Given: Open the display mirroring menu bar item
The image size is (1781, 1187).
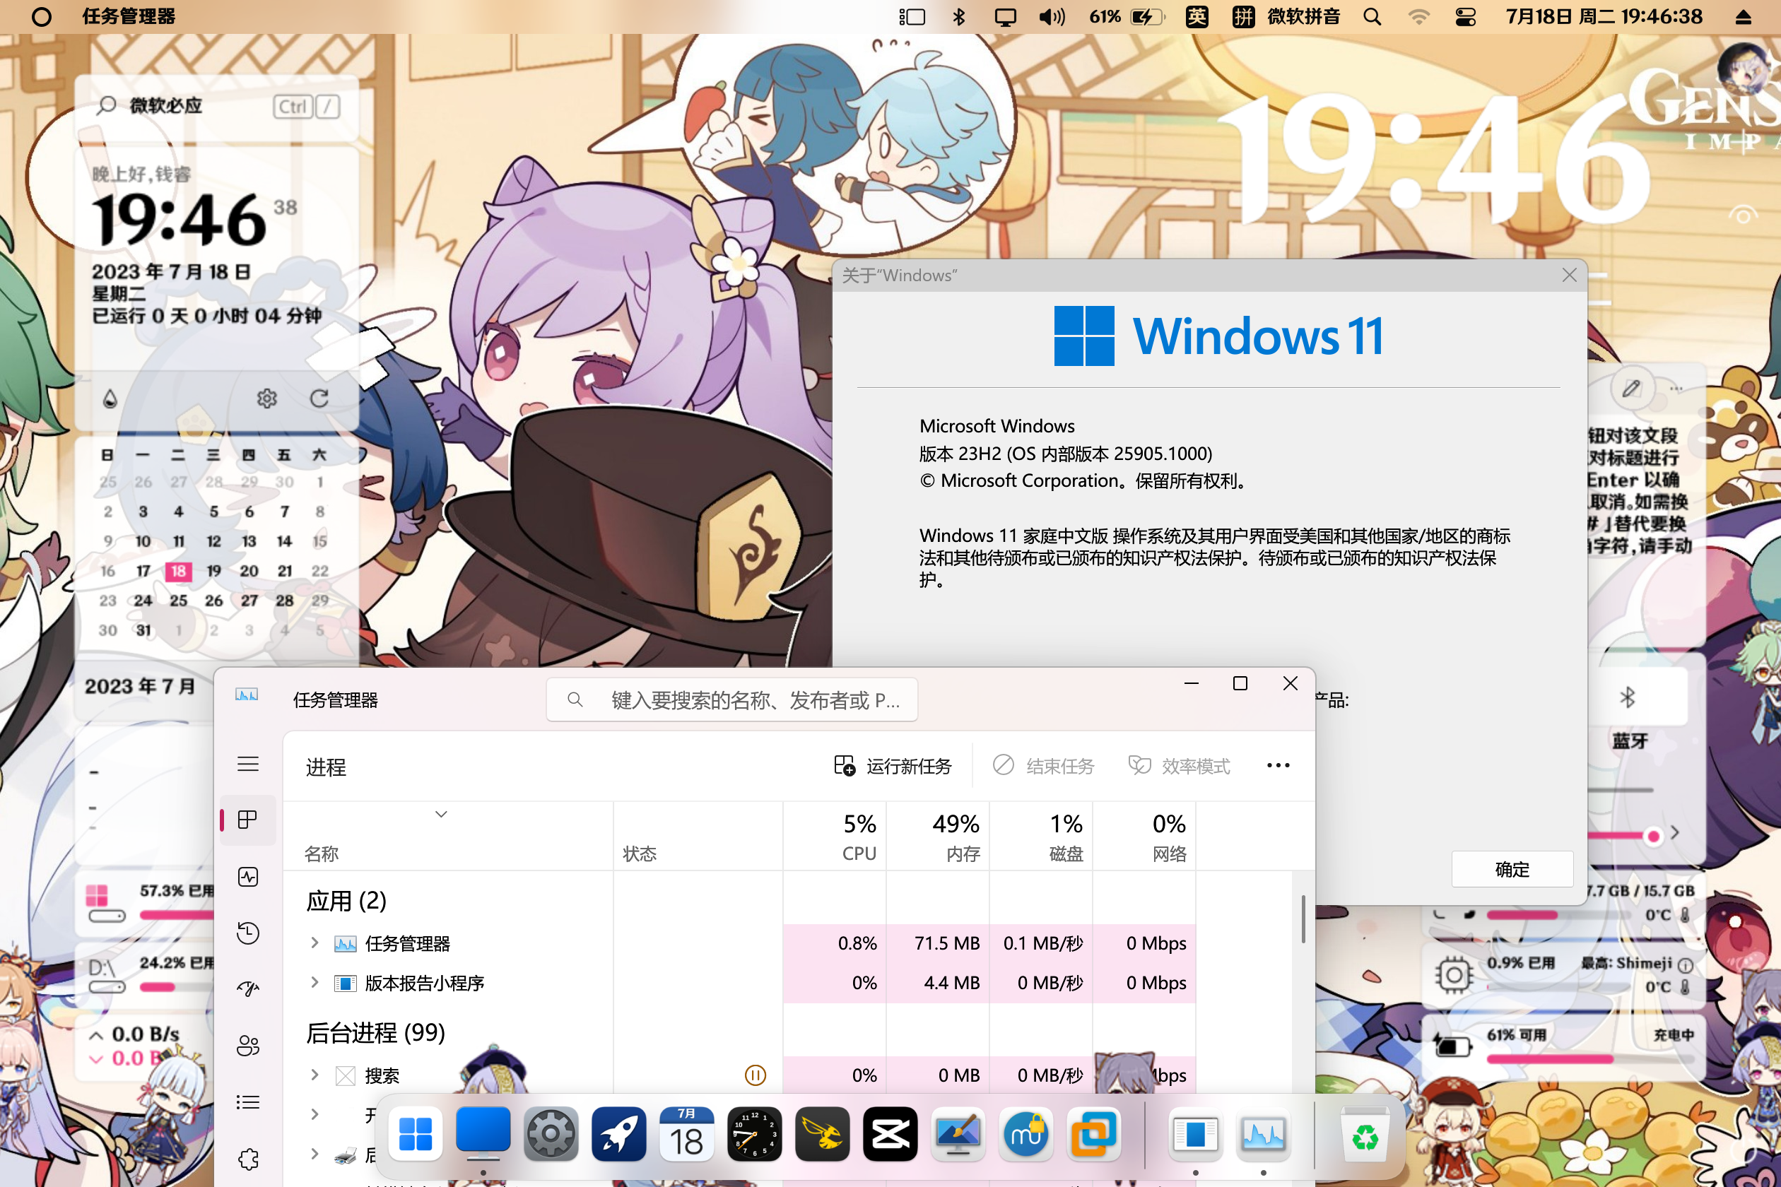Looking at the screenshot, I should click(x=1005, y=17).
